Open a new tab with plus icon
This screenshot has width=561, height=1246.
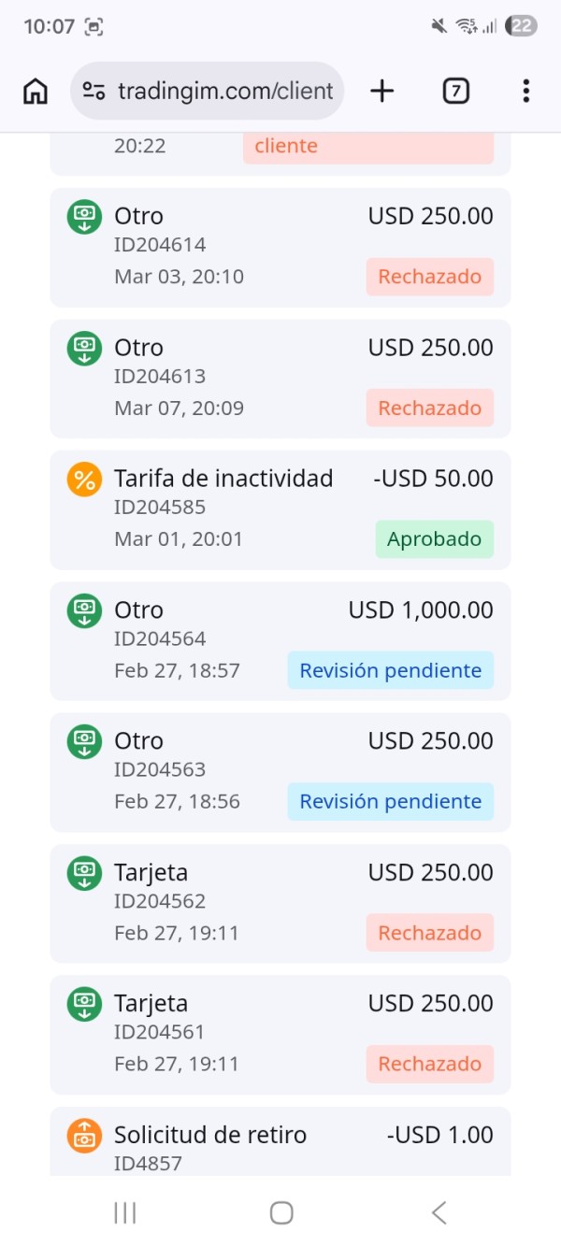point(381,91)
